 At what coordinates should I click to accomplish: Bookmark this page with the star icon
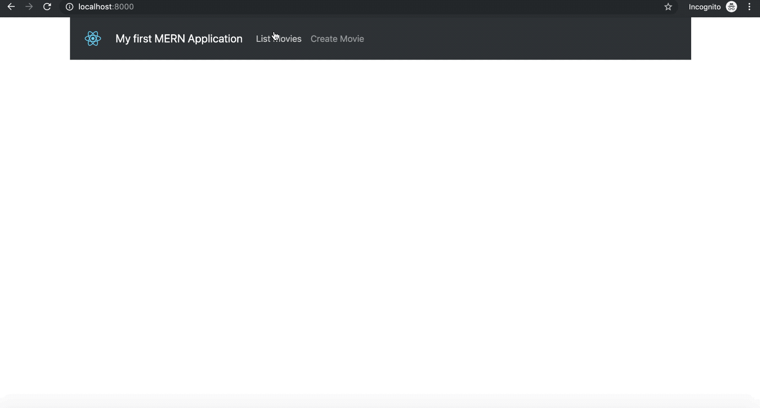(668, 7)
